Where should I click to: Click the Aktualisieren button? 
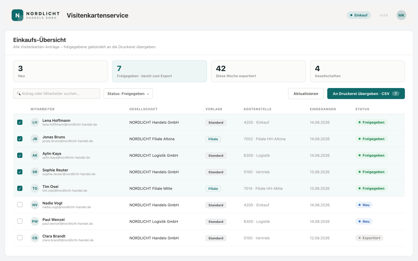pos(306,93)
